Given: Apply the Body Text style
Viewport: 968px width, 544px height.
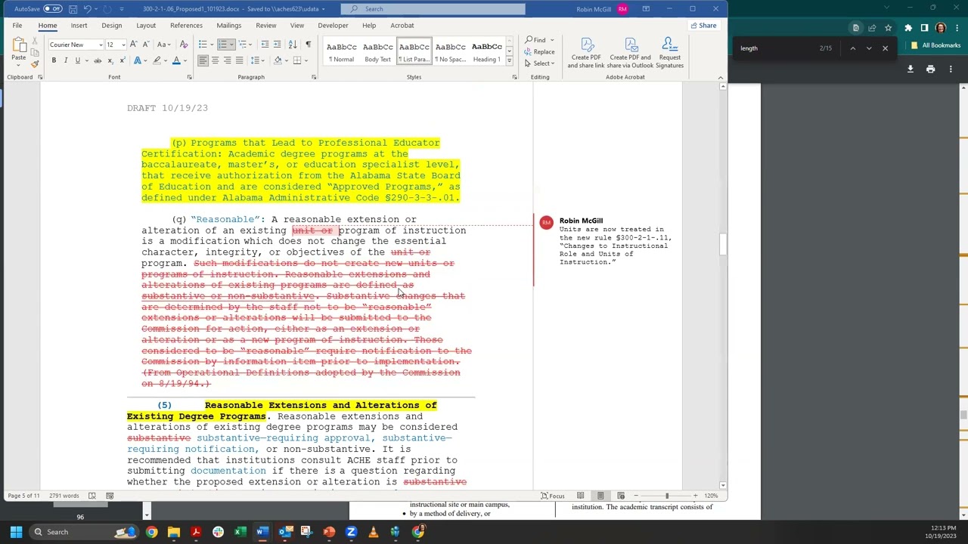Looking at the screenshot, I should (377, 51).
